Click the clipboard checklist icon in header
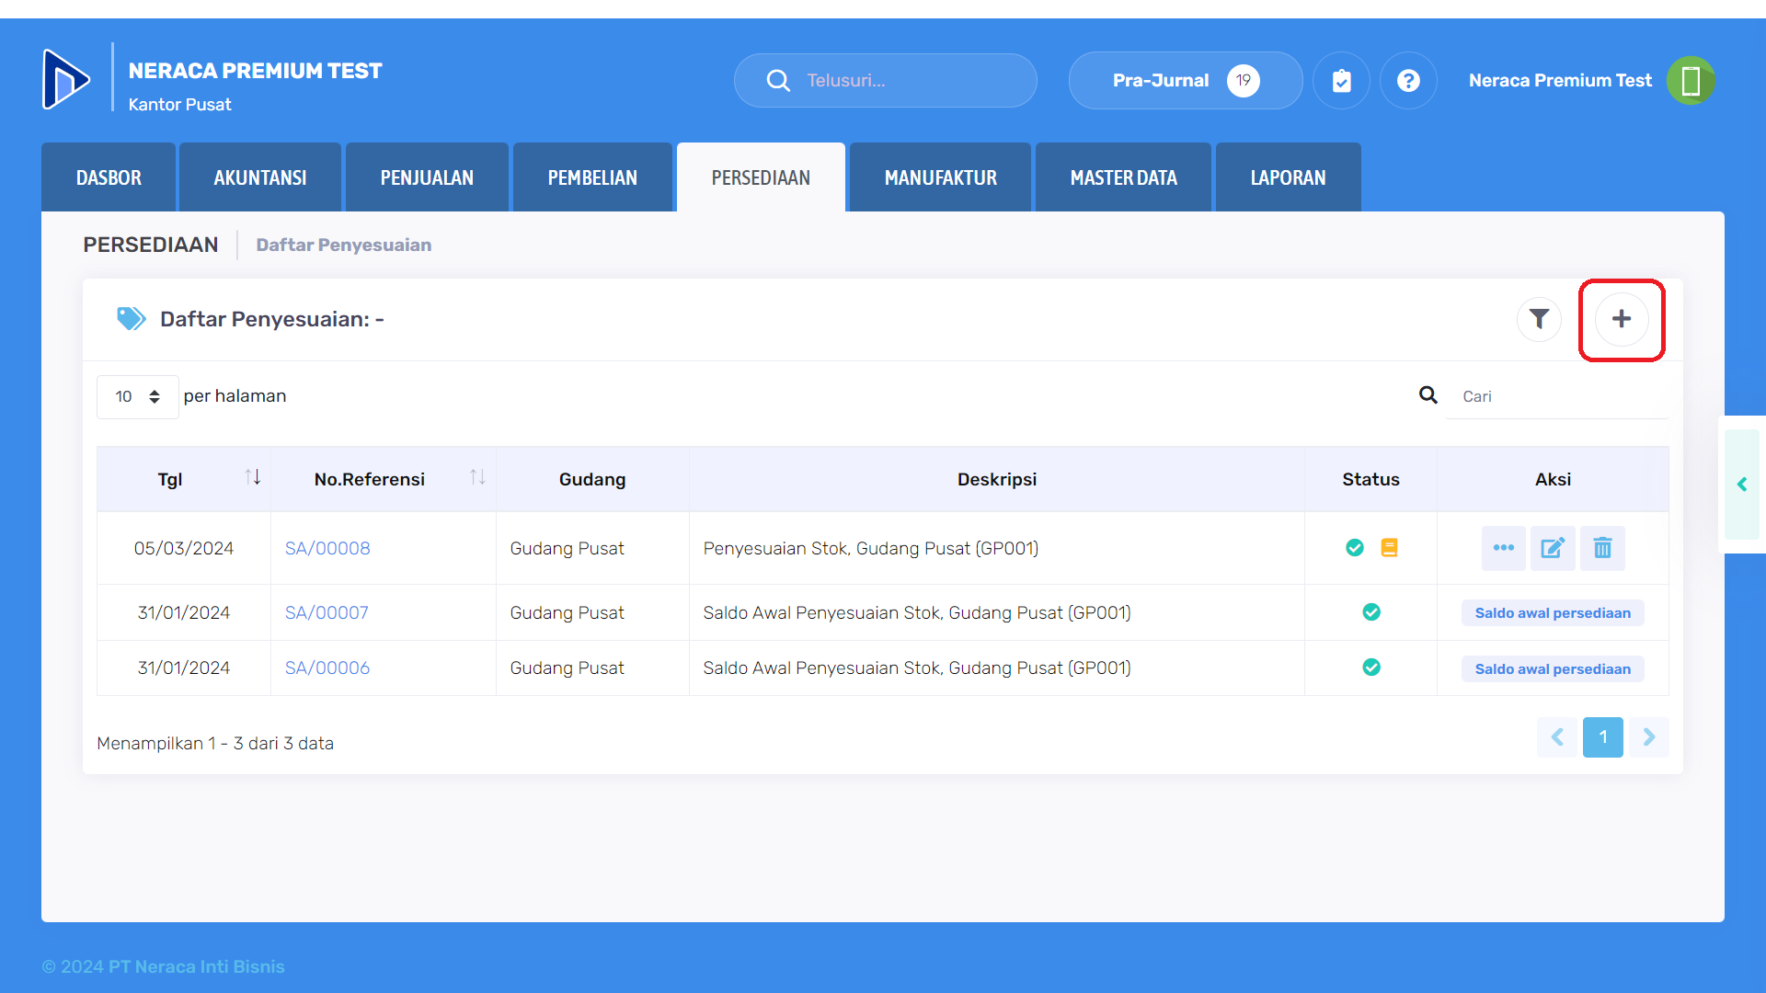The width and height of the screenshot is (1766, 993). (1341, 81)
